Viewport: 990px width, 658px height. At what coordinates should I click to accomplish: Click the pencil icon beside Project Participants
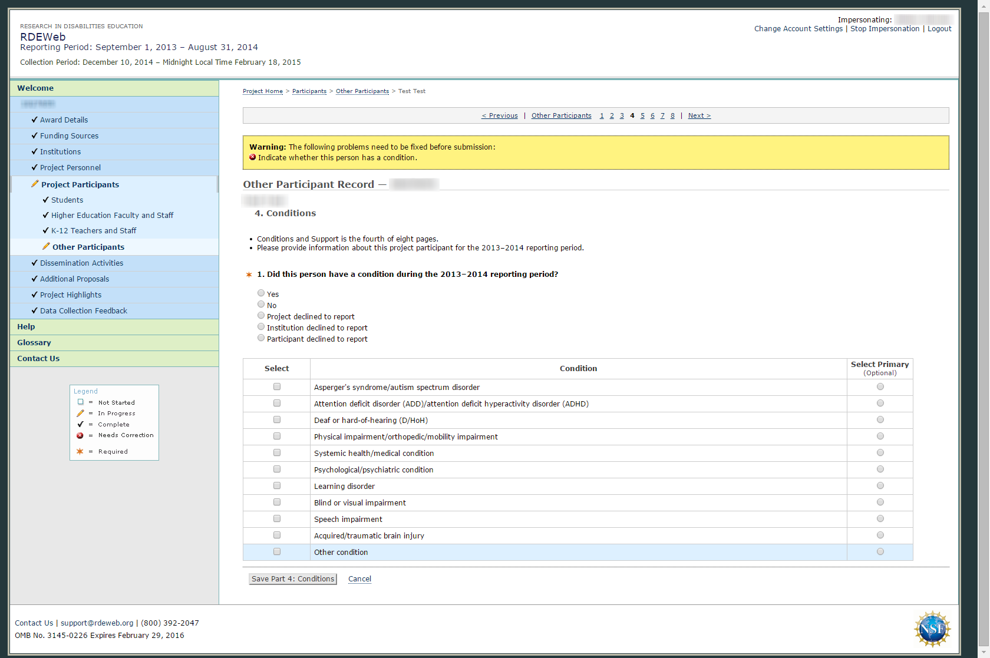coord(35,184)
